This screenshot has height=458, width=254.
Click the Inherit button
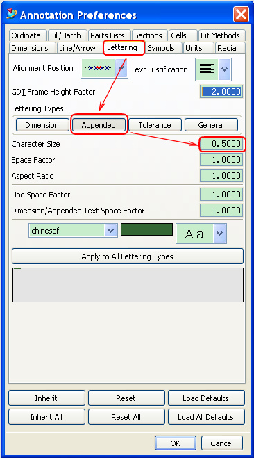(x=46, y=398)
